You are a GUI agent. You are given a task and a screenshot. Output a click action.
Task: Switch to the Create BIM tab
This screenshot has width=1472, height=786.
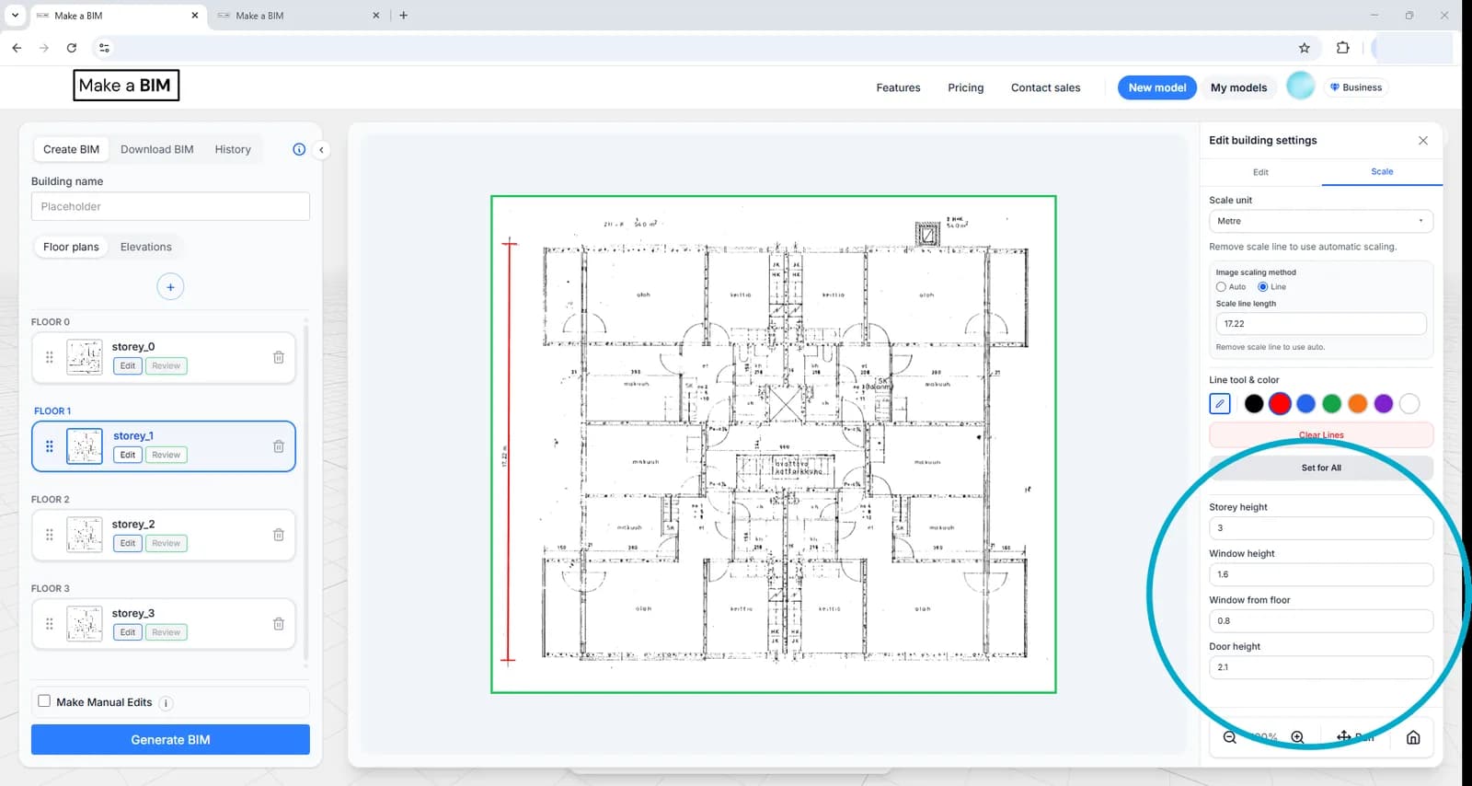click(71, 149)
